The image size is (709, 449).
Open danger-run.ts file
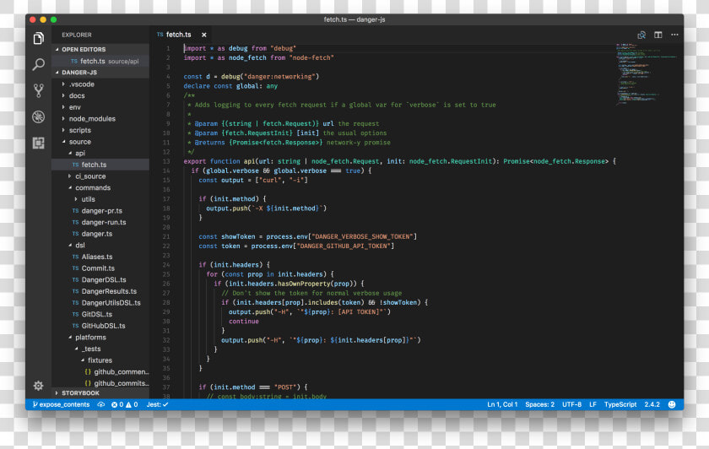(100, 222)
